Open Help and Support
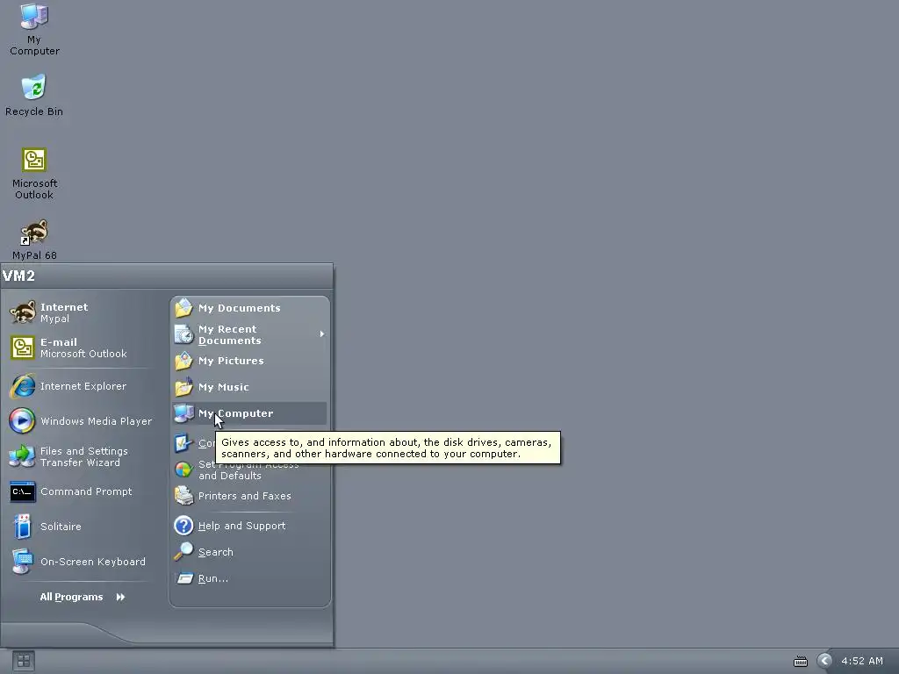 pyautogui.click(x=249, y=527)
